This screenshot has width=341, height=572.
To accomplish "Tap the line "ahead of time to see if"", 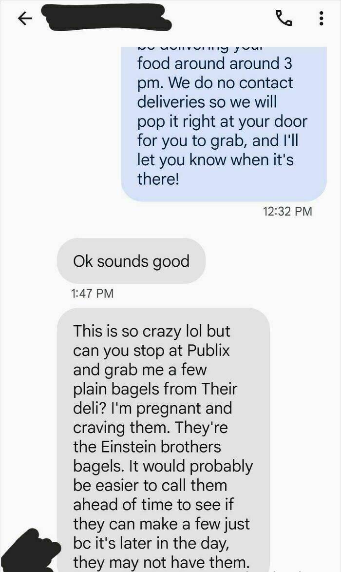I will point(153,505).
